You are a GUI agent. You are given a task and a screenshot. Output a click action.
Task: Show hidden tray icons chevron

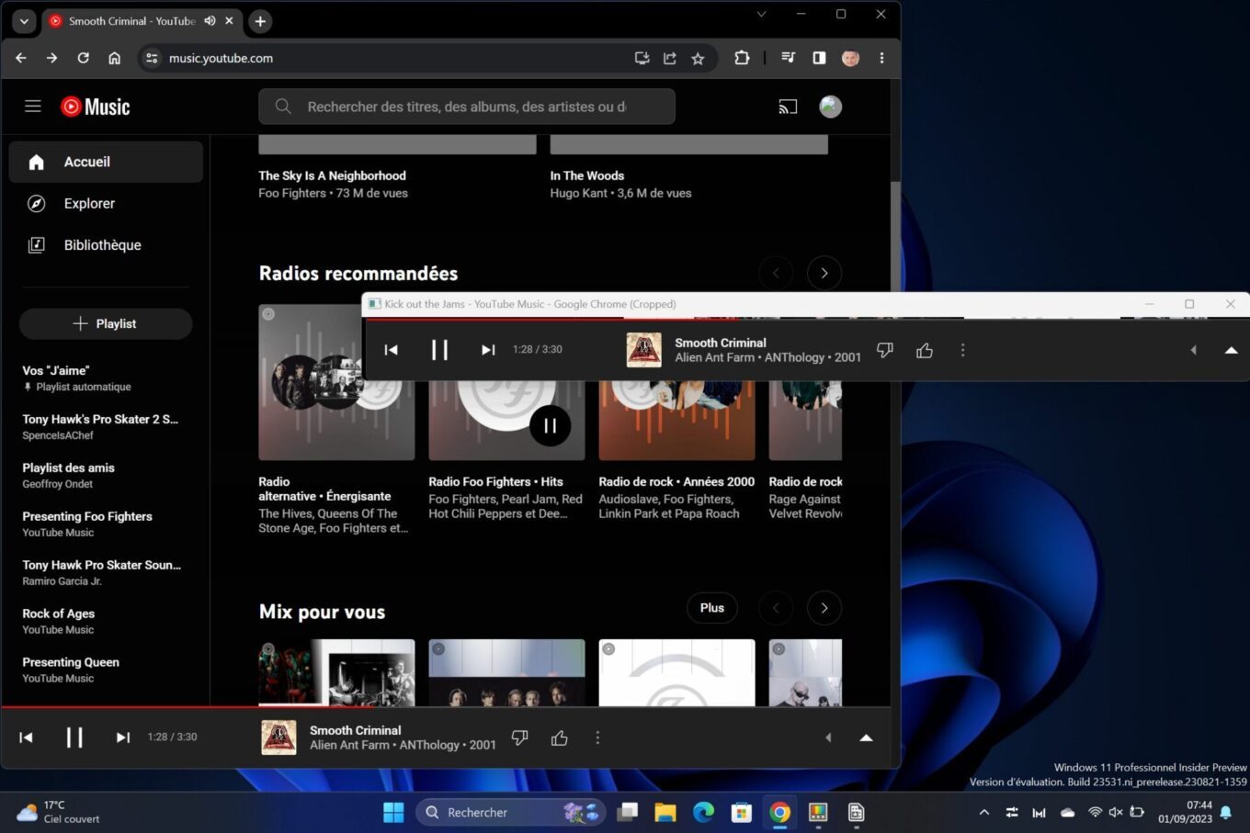(983, 812)
